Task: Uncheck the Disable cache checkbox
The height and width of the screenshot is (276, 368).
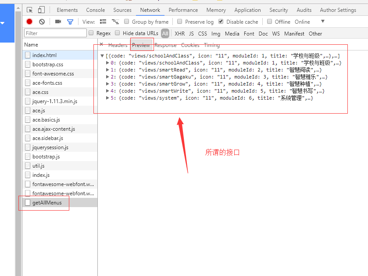Action: [x=221, y=22]
